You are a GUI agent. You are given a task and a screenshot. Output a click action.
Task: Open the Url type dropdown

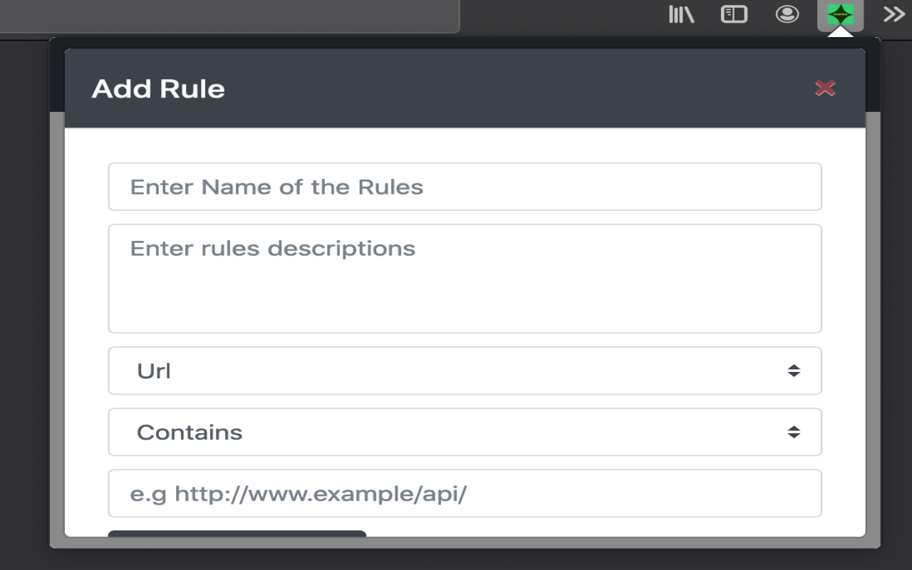pos(456,370)
